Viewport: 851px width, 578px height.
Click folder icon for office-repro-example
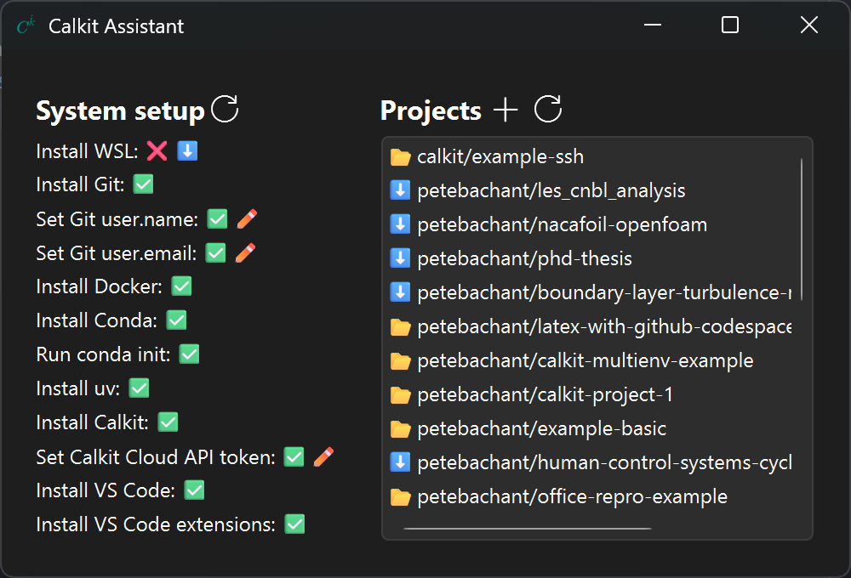pos(400,496)
